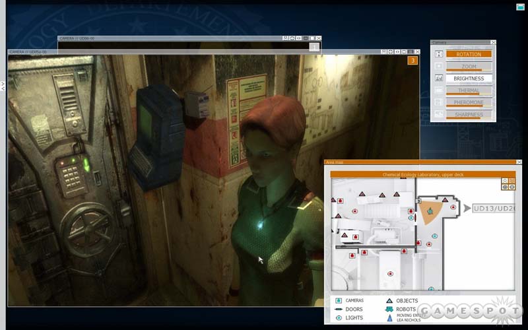Toggle Objects layer in map legend

tap(389, 300)
